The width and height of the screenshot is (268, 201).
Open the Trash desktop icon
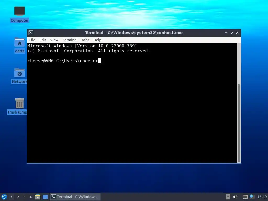point(17,106)
